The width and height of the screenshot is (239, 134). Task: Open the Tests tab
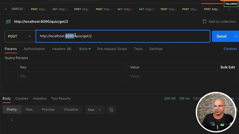138,49
